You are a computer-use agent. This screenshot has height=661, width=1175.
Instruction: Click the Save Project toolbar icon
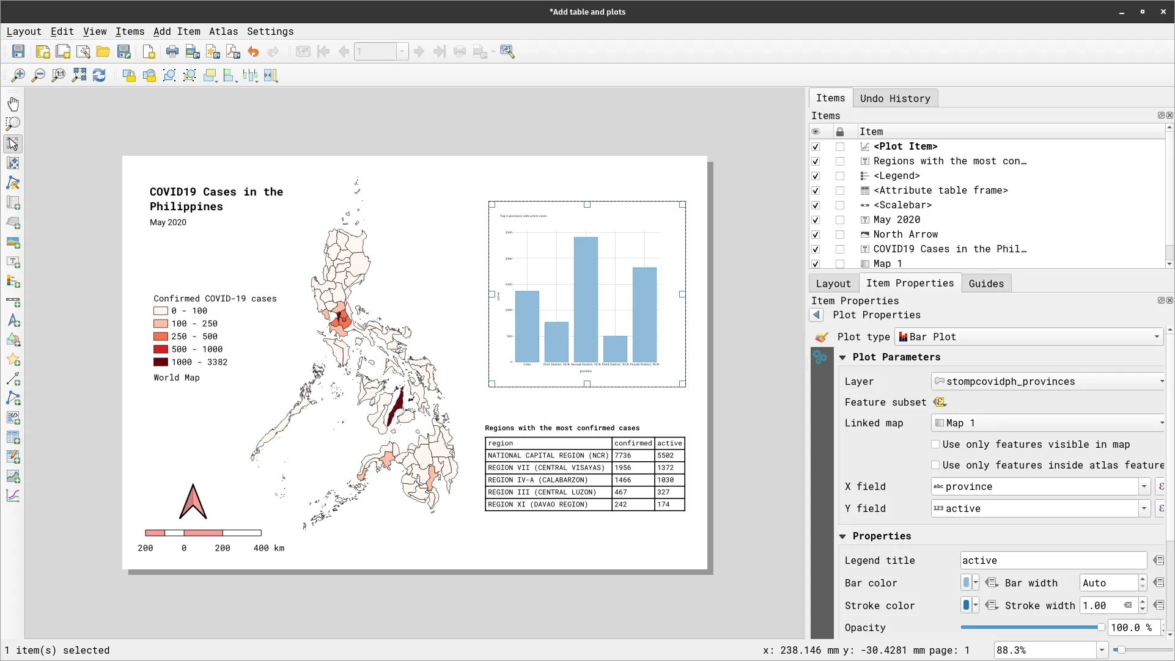(18, 52)
